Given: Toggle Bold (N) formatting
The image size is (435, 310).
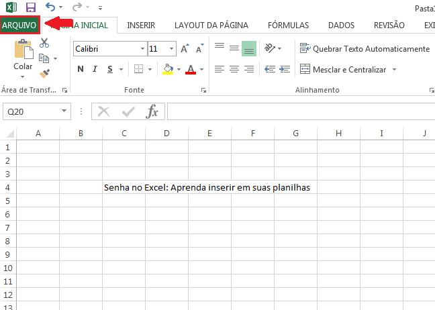Looking at the screenshot, I should pos(81,69).
